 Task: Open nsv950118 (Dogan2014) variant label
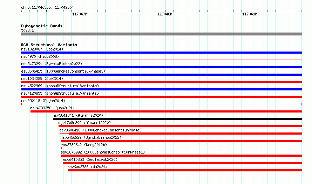[x=43, y=101]
